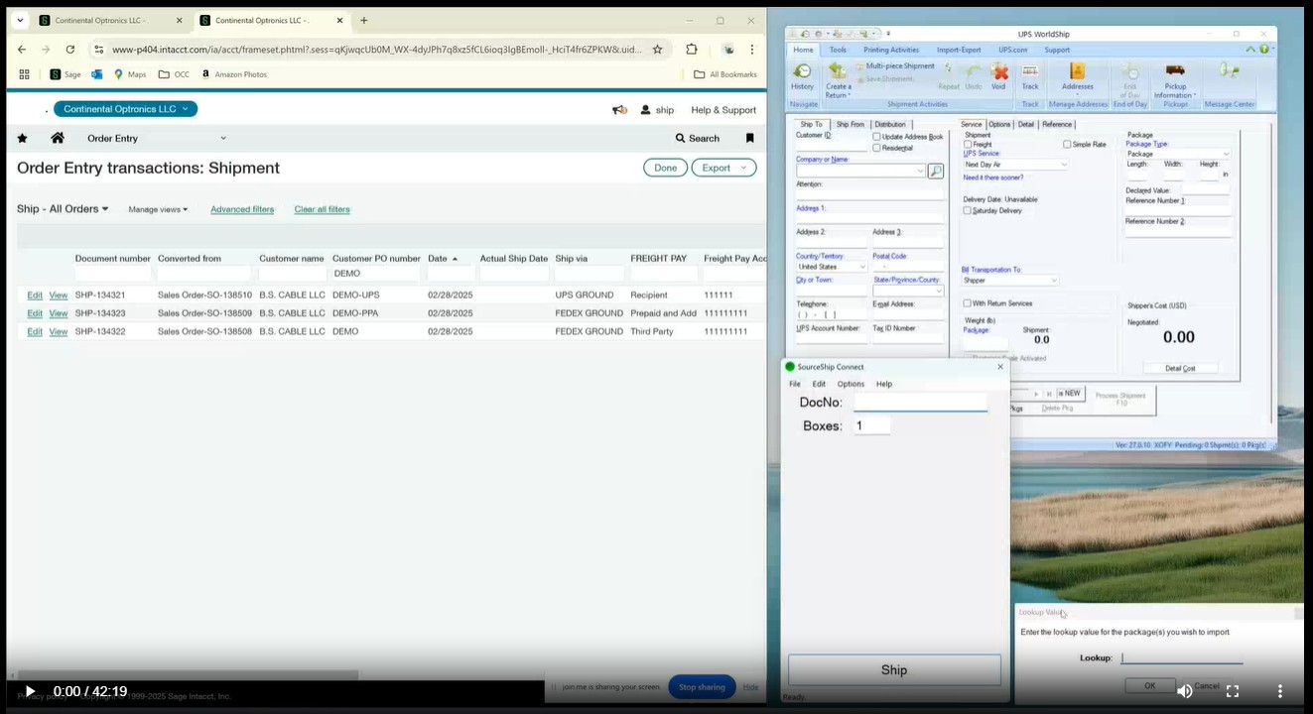1313x714 pixels.
Task: Click the company name search magnifier
Action: [x=935, y=172]
